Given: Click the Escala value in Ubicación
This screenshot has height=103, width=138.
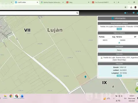Looking at the screenshot, I should [x=123, y=67].
